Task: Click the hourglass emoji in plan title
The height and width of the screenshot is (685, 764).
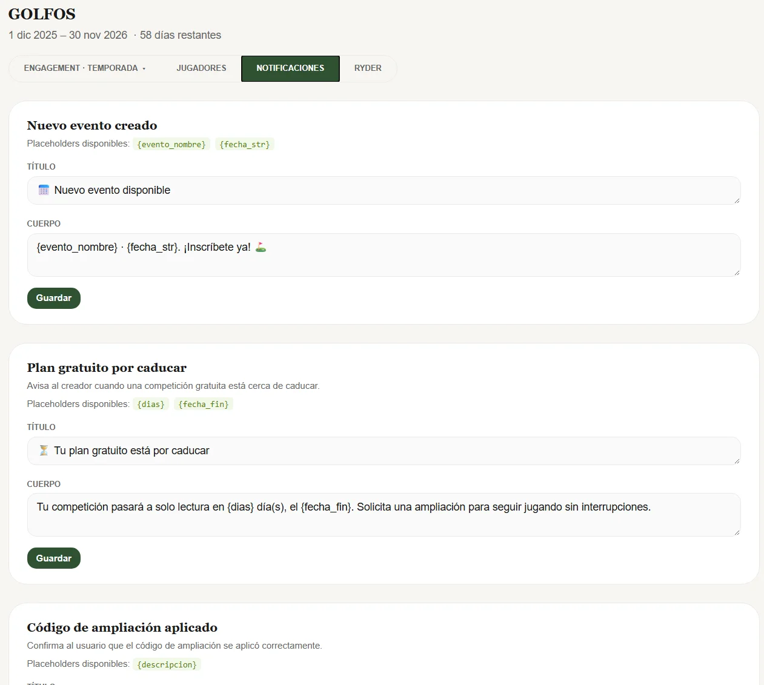Action: tap(44, 451)
